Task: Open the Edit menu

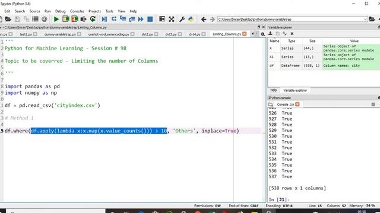Action: [x=7, y=11]
